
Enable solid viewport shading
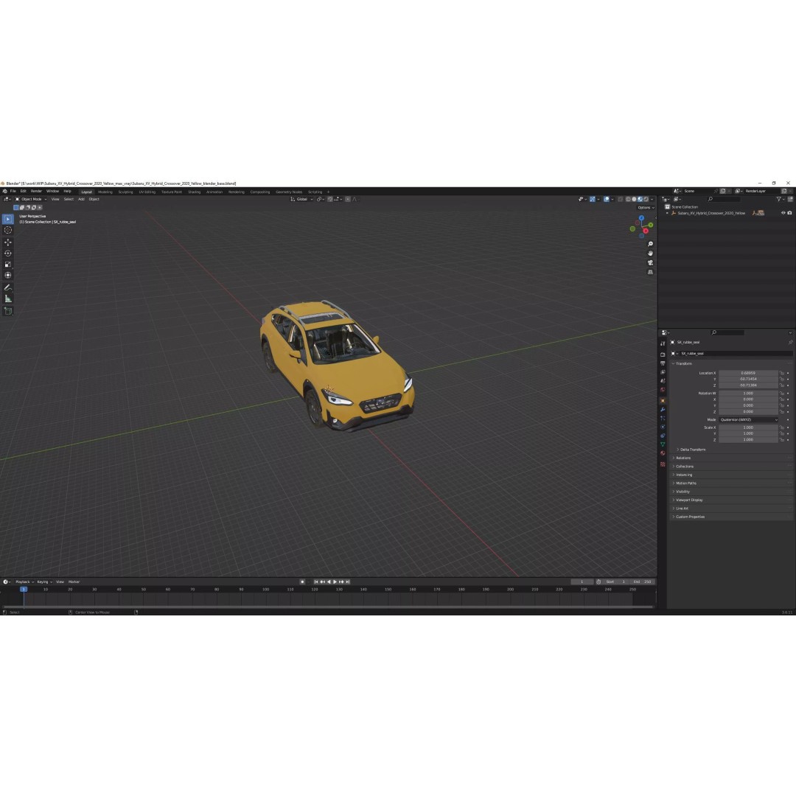click(x=634, y=199)
